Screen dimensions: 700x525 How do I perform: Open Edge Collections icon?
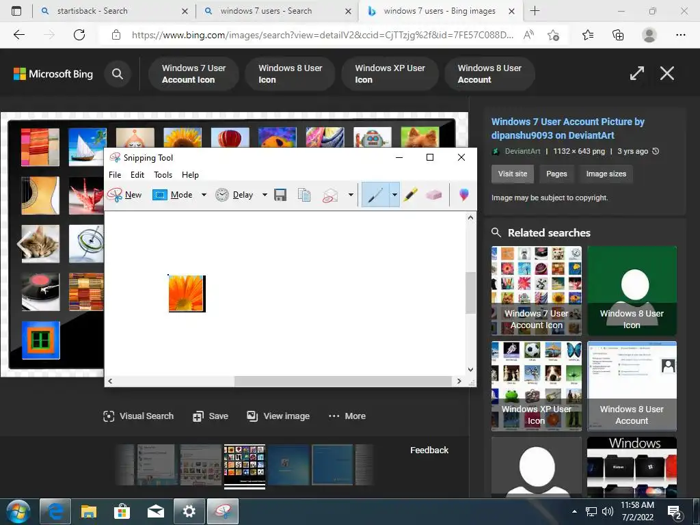pyautogui.click(x=618, y=35)
